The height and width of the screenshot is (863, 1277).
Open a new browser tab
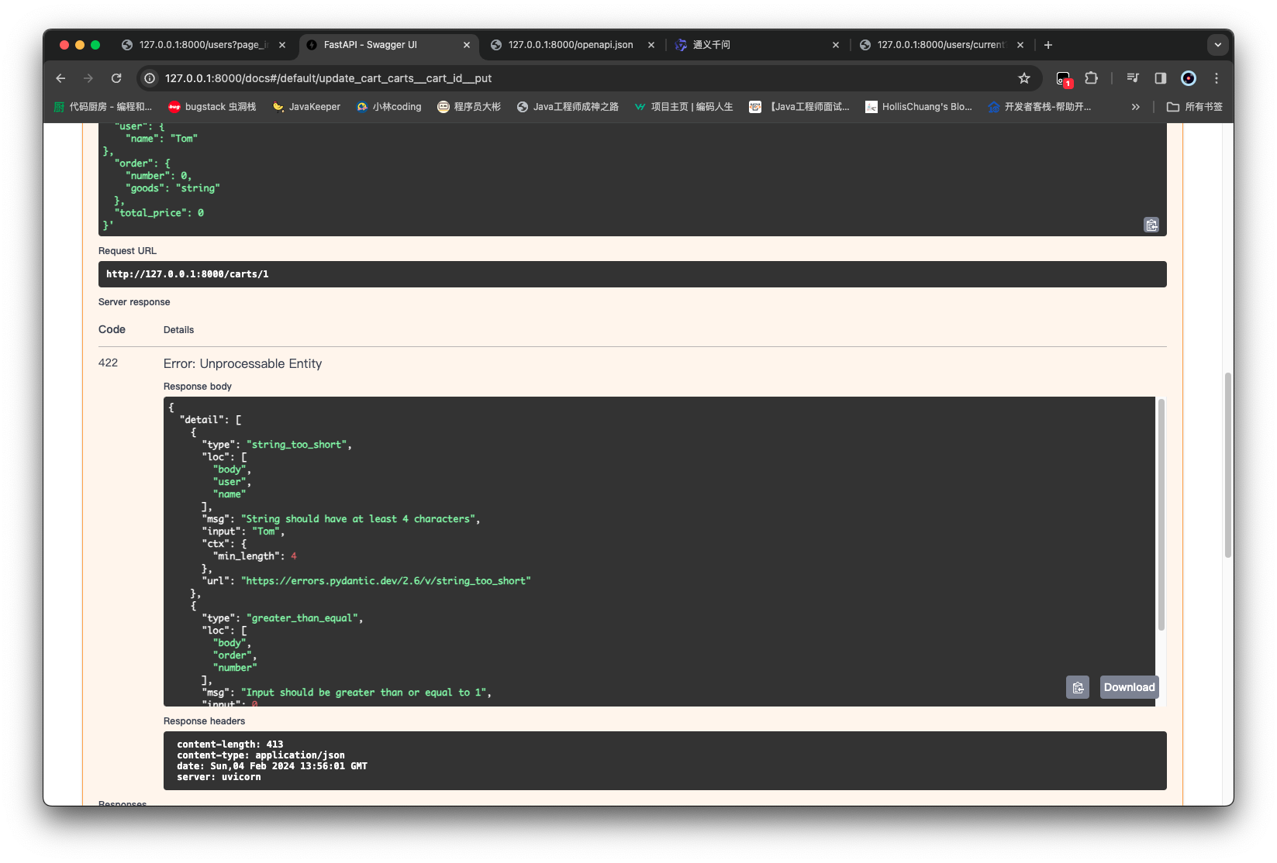coord(1048,45)
